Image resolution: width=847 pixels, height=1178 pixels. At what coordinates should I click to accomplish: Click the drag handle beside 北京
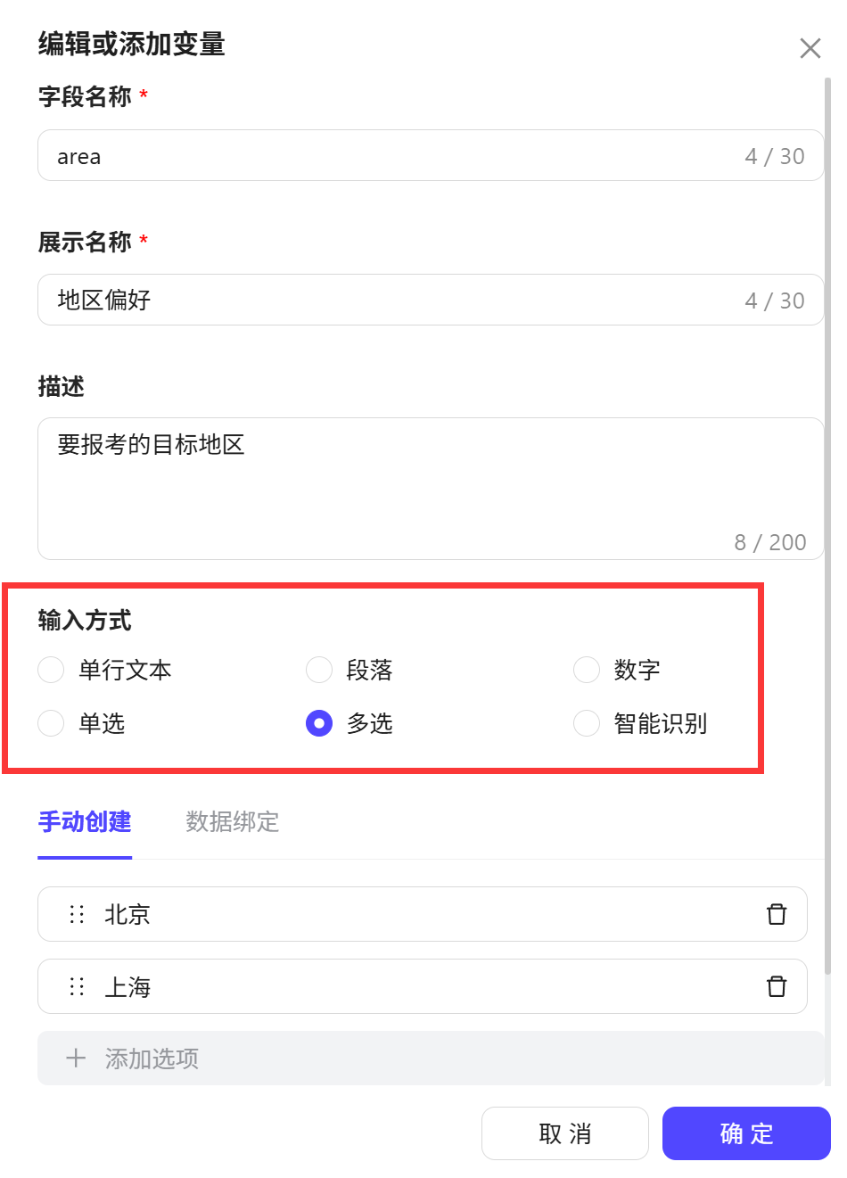(76, 914)
